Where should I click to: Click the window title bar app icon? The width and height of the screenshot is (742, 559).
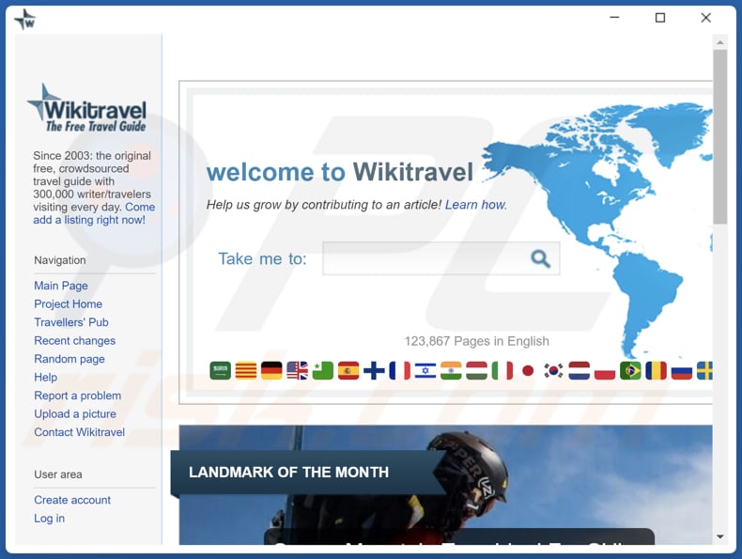click(x=24, y=20)
